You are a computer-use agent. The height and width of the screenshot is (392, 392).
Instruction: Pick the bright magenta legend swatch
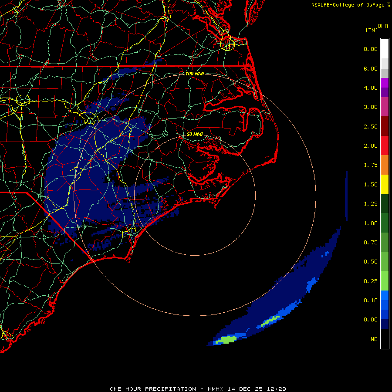[x=385, y=83]
